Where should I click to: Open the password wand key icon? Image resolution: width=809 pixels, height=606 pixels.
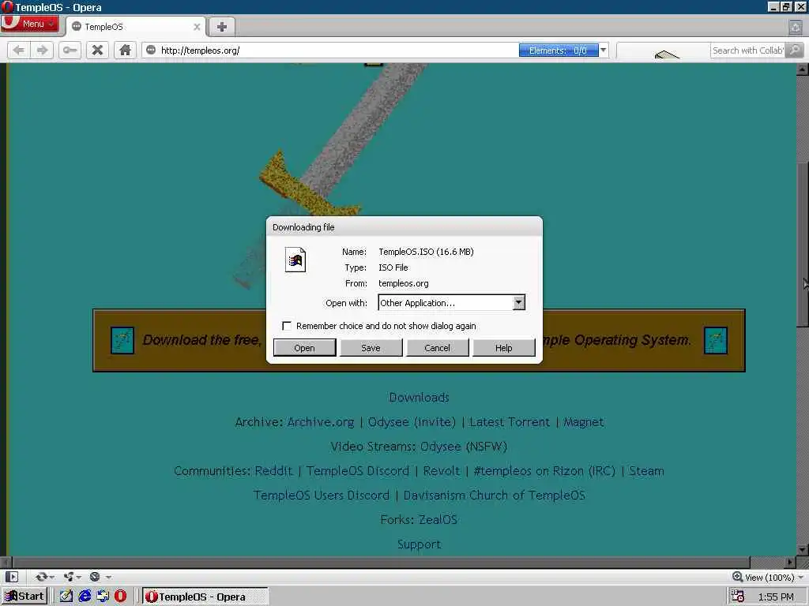70,50
